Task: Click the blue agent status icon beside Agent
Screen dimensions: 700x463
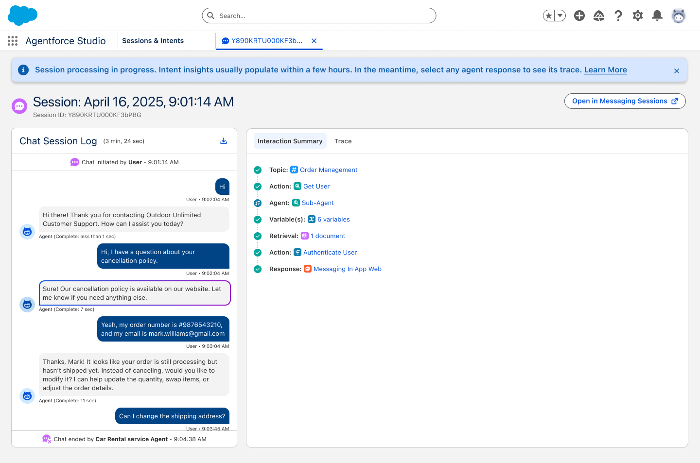Action: (258, 203)
